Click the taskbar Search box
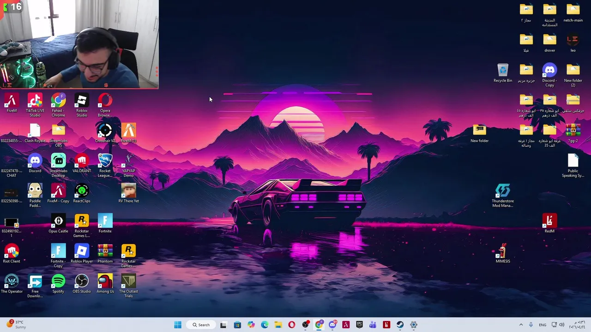The width and height of the screenshot is (591, 332). [201, 325]
